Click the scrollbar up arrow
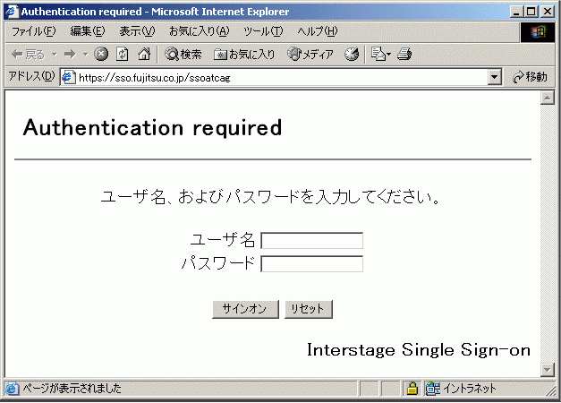The height and width of the screenshot is (403, 561). [x=548, y=98]
